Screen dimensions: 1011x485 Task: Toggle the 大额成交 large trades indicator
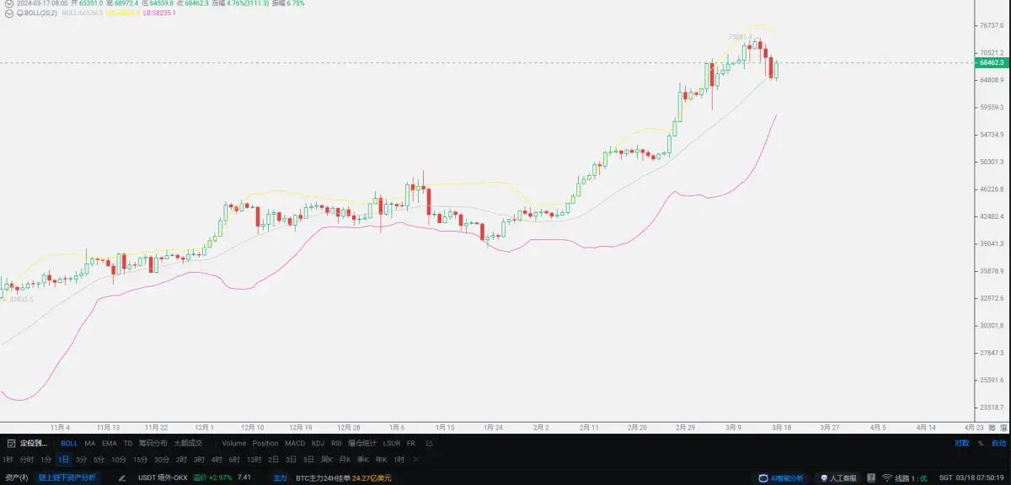[188, 443]
